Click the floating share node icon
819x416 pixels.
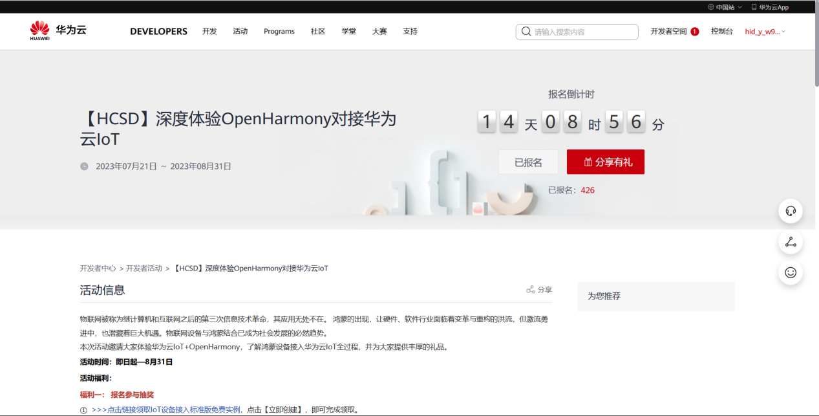click(790, 242)
